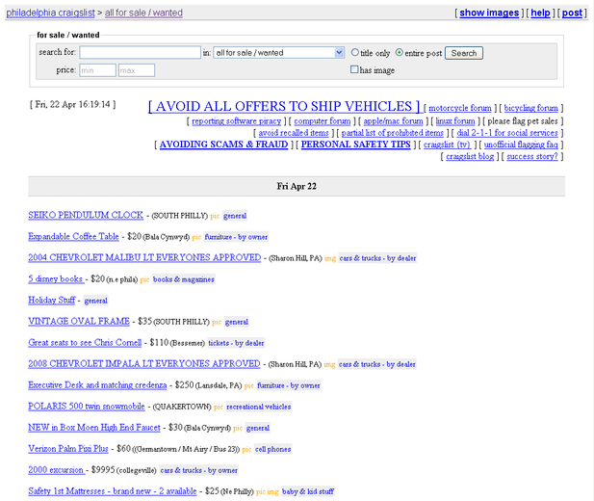Open 2004 CHEVROLET MALIBU LT listing
Image resolution: width=594 pixels, height=501 pixels.
point(144,257)
